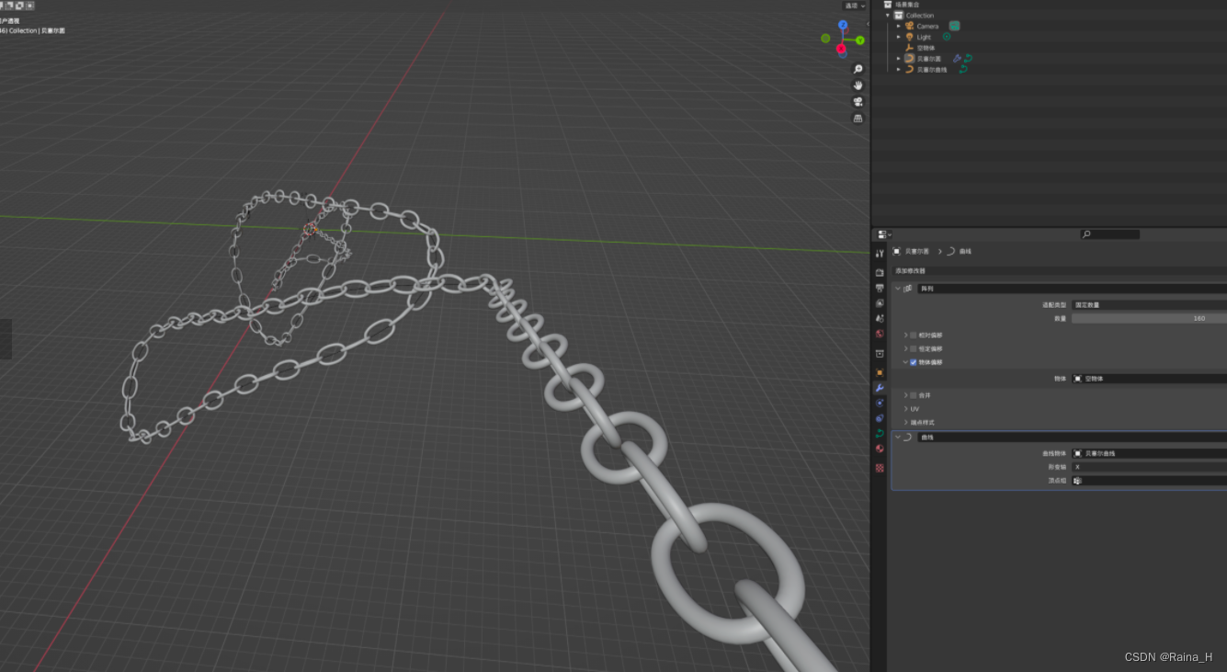
Task: Expand the 贝塞尔曲线 row in outliner
Action: click(x=899, y=69)
